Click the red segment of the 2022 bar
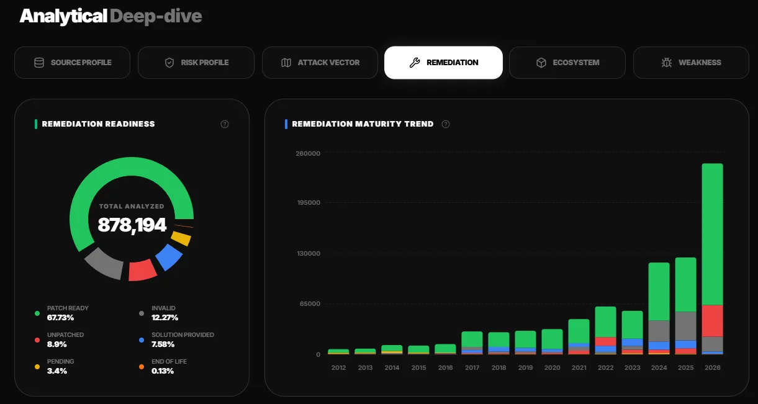Viewport: 758px width, 404px height. click(x=605, y=342)
